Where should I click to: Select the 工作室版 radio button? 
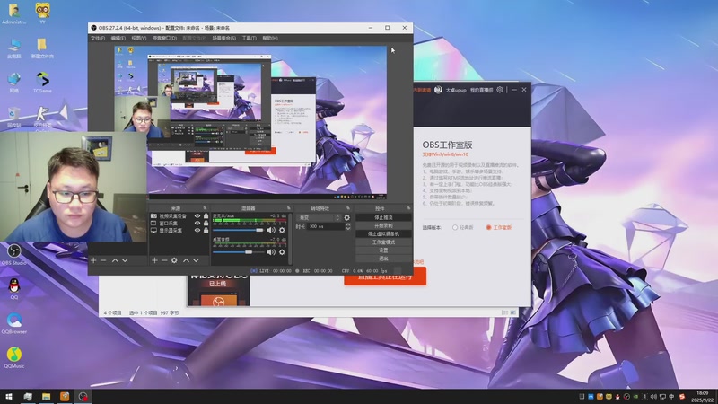(x=488, y=227)
